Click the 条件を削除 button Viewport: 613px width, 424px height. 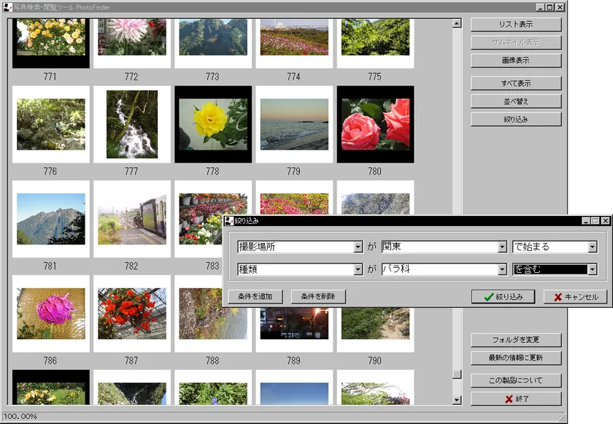(x=317, y=297)
